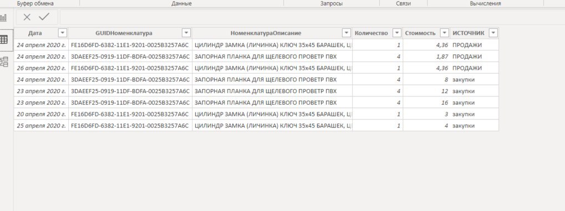Click the Вычисления ribbon group label
The height and width of the screenshot is (211, 565).
(485, 4)
